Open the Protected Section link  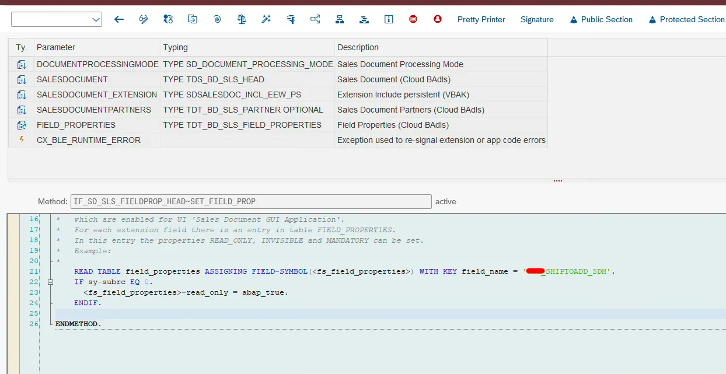(x=690, y=19)
